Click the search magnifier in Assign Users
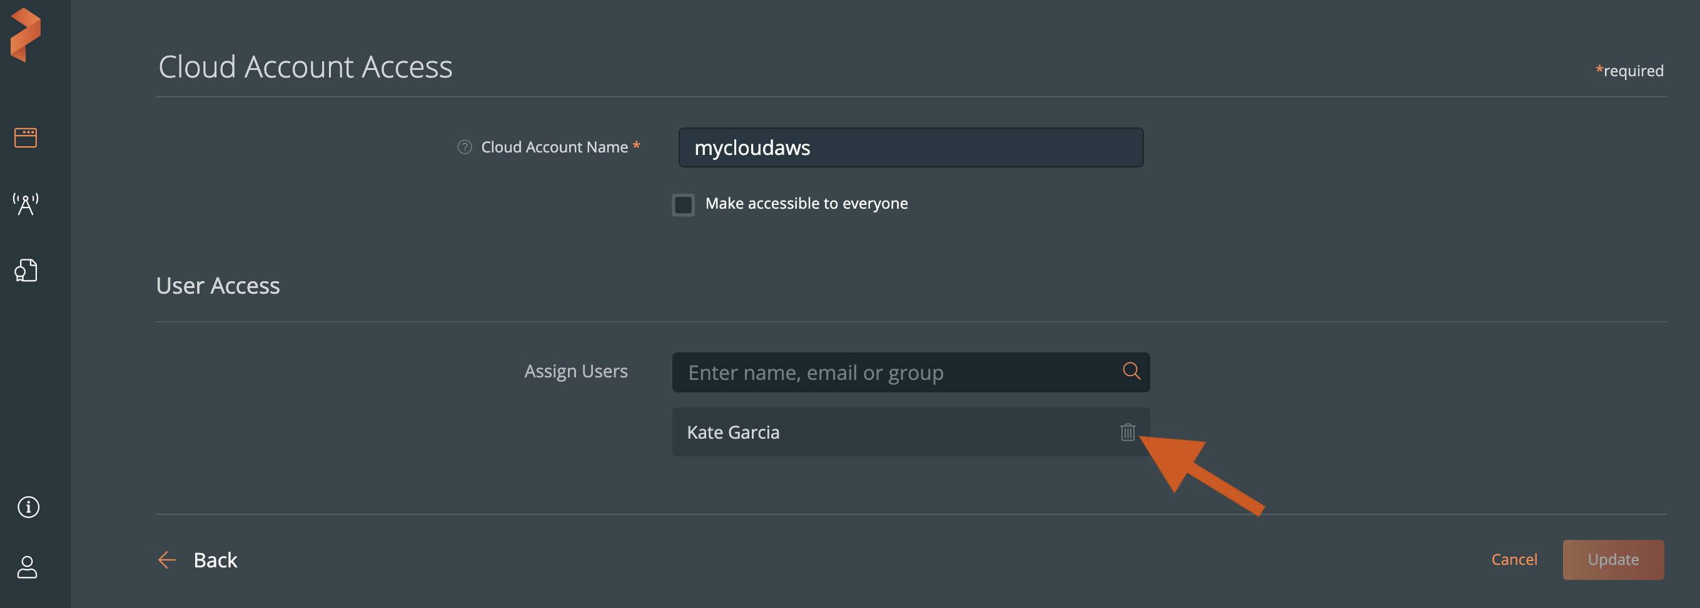Viewport: 1700px width, 608px height. click(1131, 371)
